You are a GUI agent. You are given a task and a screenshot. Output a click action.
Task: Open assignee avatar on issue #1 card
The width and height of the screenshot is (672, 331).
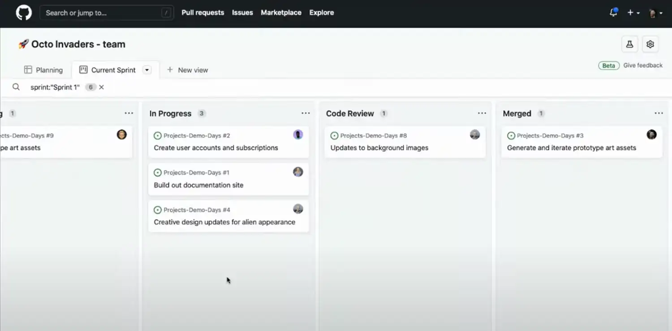pyautogui.click(x=298, y=172)
